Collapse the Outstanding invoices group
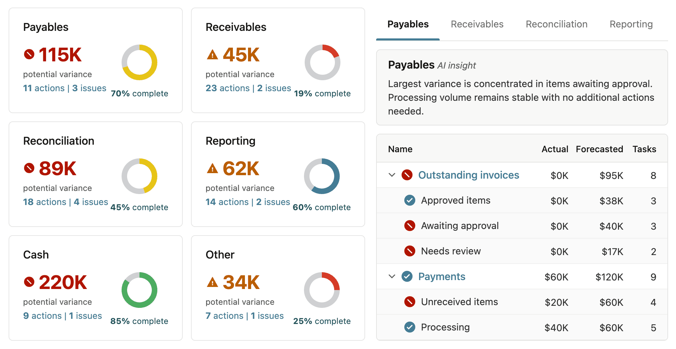Image resolution: width=676 pixels, height=349 pixels. point(392,175)
